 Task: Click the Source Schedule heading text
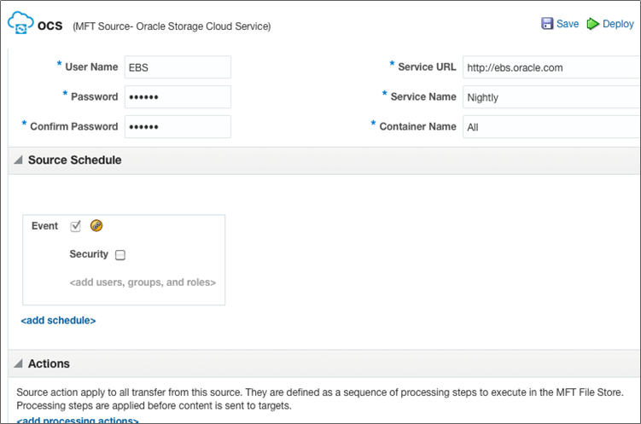[75, 160]
